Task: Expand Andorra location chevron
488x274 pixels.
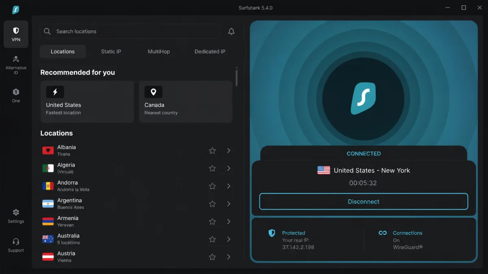Action: coord(229,186)
